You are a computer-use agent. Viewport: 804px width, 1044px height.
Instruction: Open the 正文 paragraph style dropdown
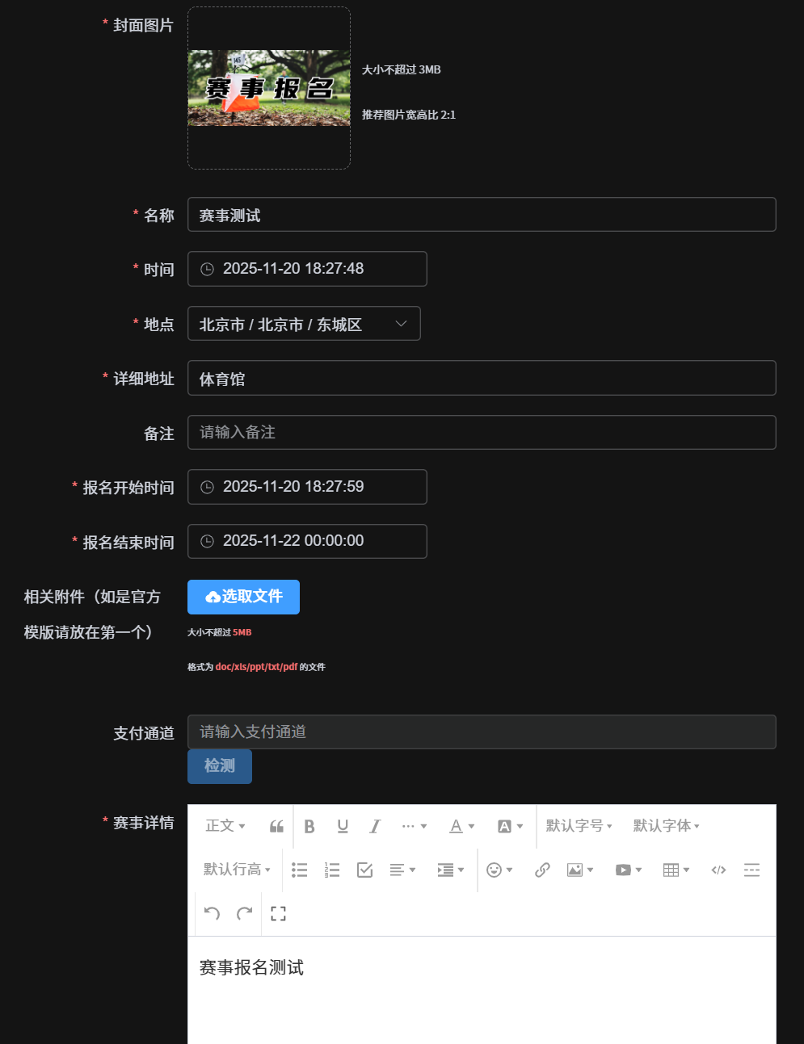pos(225,826)
